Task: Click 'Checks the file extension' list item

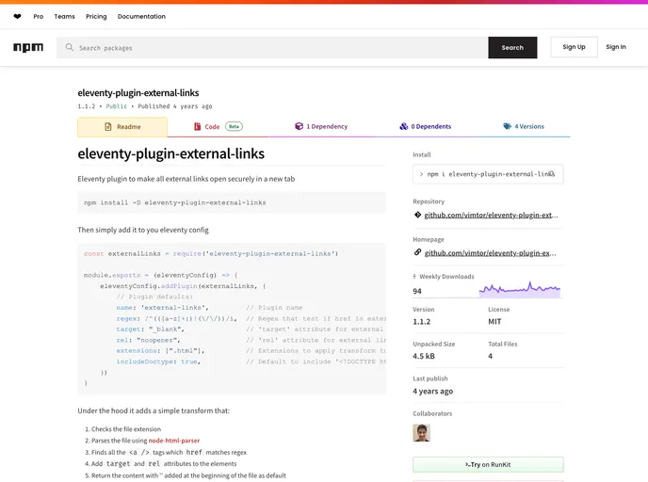Action: (126, 429)
